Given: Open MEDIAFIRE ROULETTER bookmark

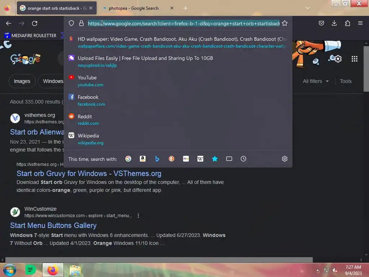Looking at the screenshot, I should pyautogui.click(x=30, y=35).
